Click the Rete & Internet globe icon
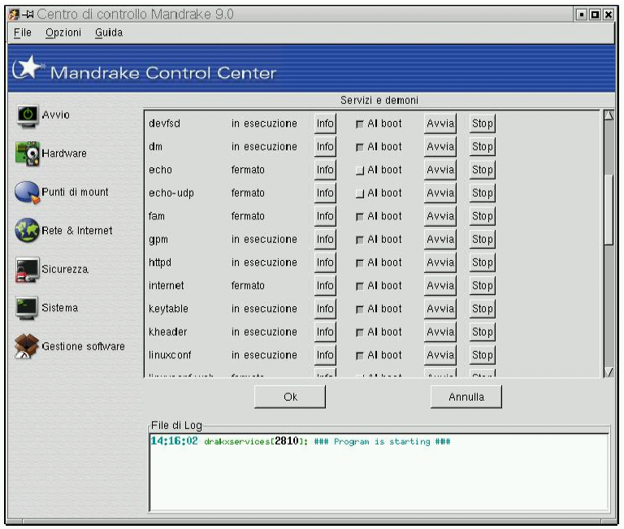This screenshot has height=529, width=624. (28, 232)
